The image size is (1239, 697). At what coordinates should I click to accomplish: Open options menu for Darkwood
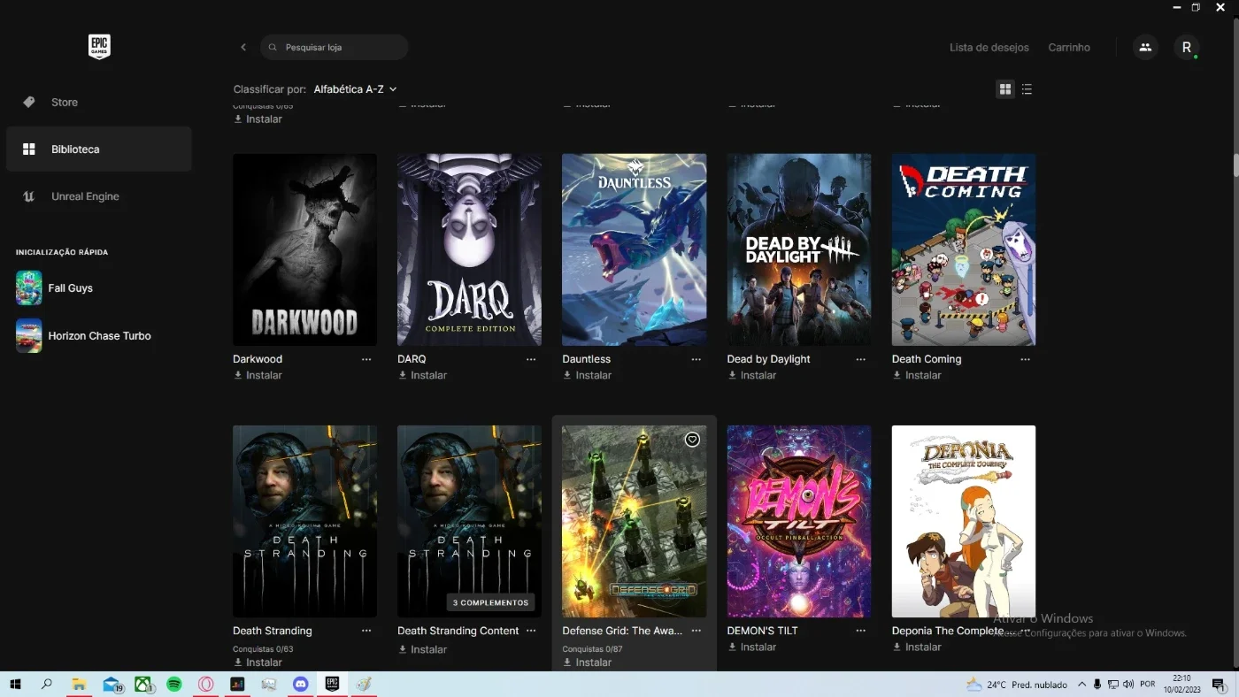366,359
